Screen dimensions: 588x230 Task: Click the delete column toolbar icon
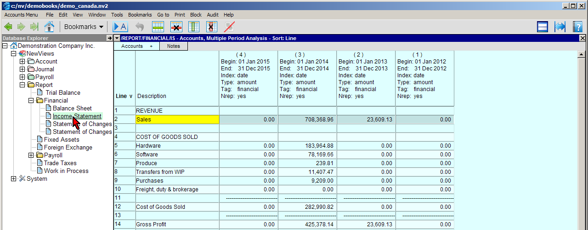(211, 27)
